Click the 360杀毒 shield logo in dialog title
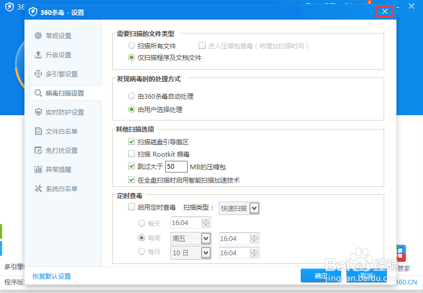Image resolution: width=423 pixels, height=293 pixels. 33,12
